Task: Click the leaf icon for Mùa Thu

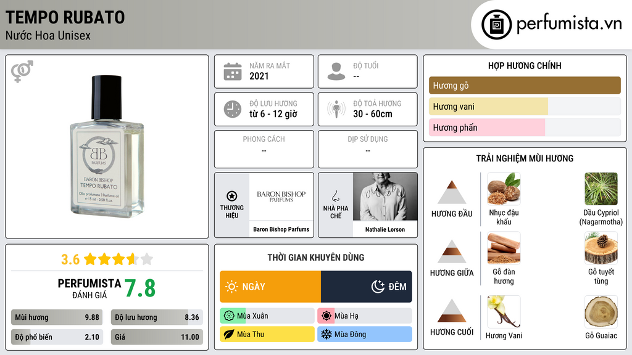Action: (x=229, y=334)
